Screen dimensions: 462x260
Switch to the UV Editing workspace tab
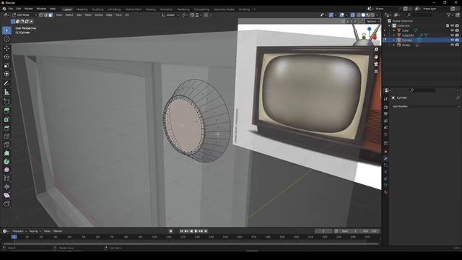point(114,9)
